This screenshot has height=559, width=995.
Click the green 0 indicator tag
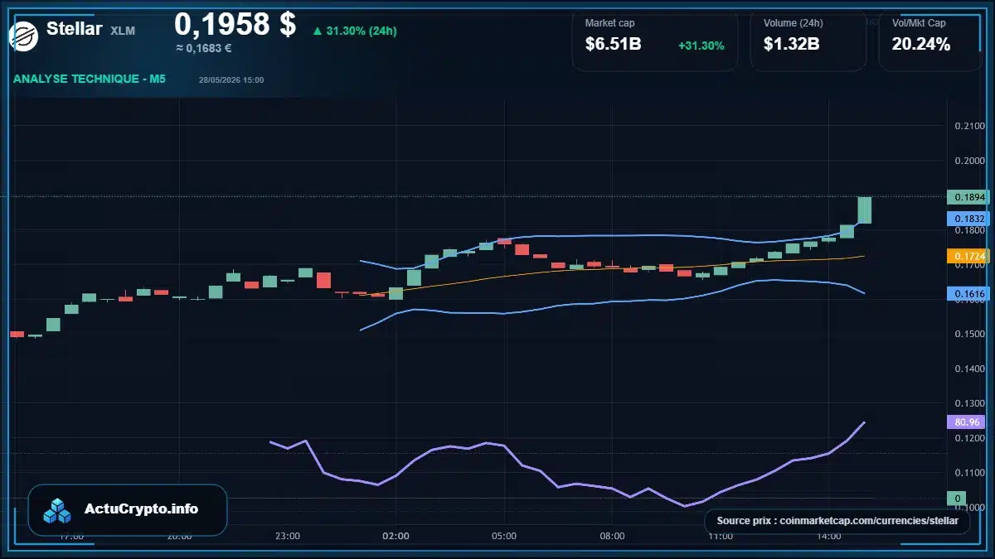click(x=957, y=499)
